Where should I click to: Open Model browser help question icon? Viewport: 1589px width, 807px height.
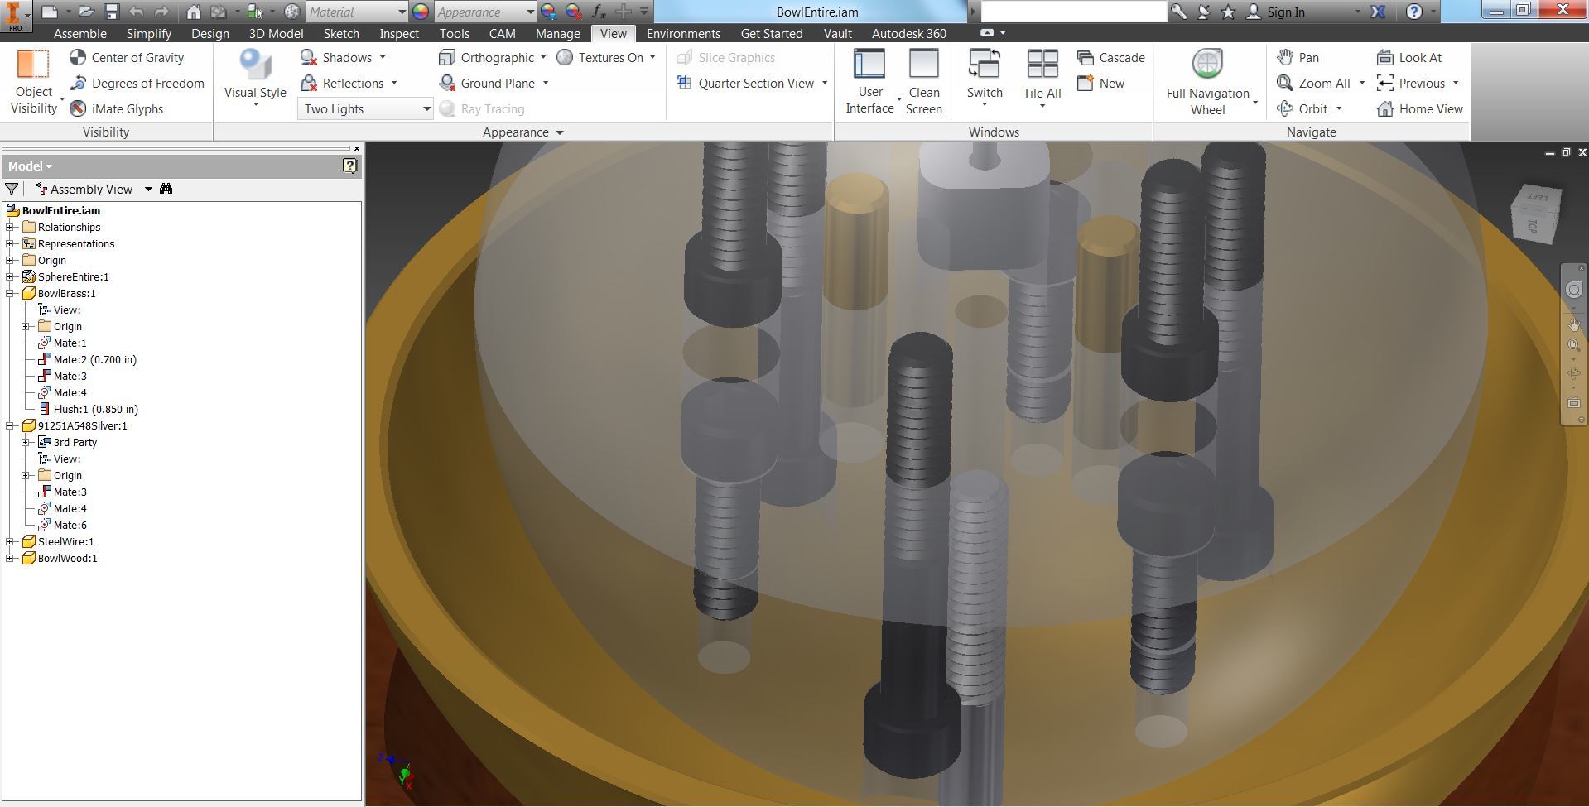[x=349, y=166]
